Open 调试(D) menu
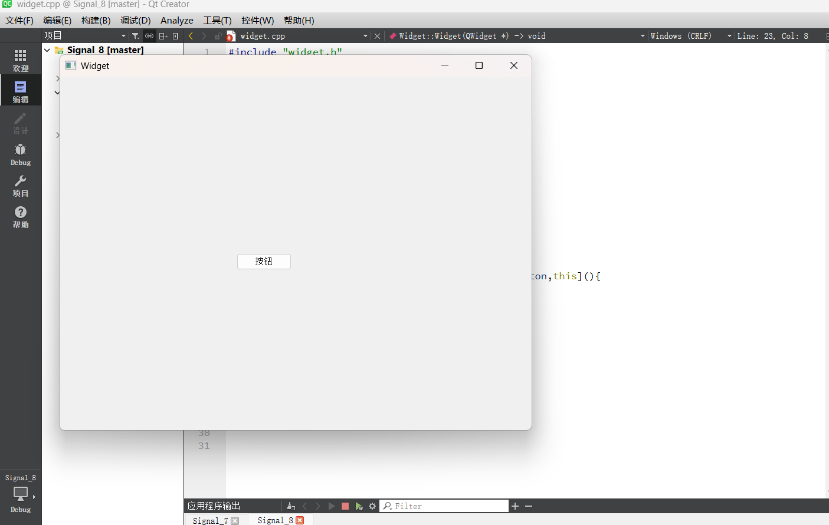829x525 pixels. coord(136,21)
